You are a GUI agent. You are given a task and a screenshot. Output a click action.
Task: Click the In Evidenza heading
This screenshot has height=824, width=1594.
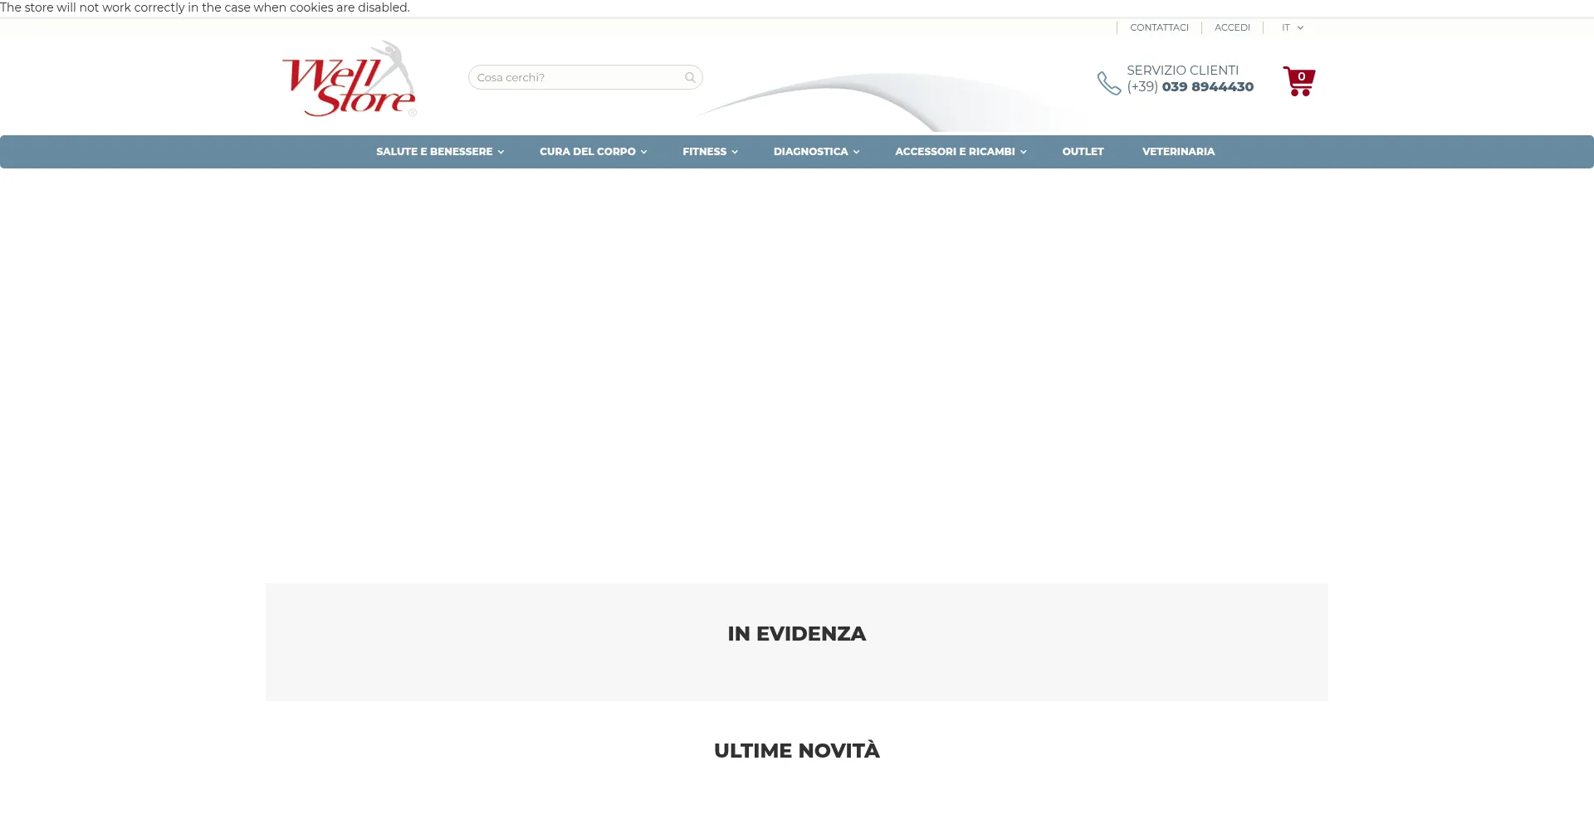[796, 634]
